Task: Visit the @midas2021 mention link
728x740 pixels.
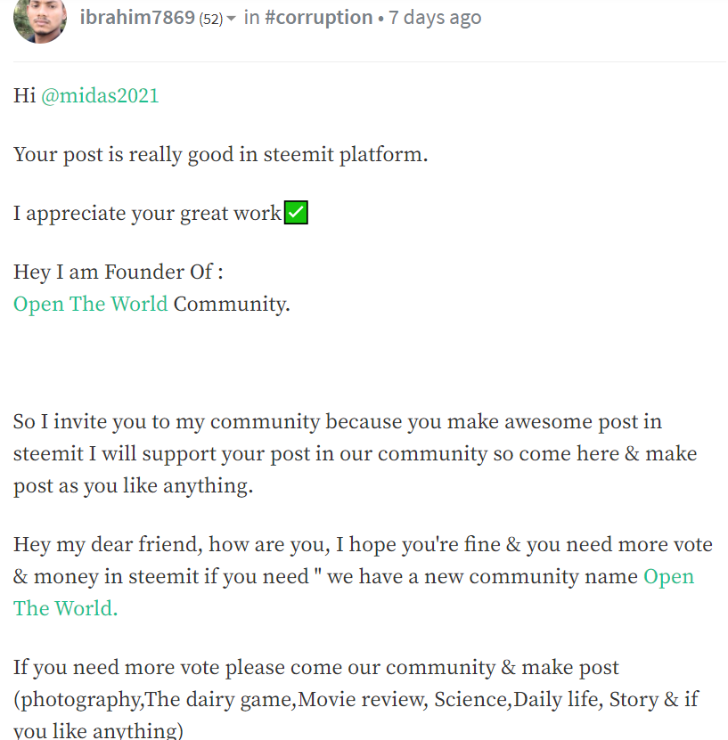Action: pyautogui.click(x=100, y=96)
